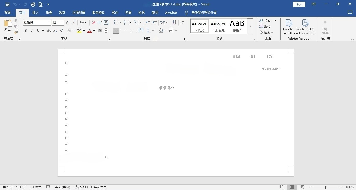Toggle left text alignment
This screenshot has height=190, width=356.
116,31
